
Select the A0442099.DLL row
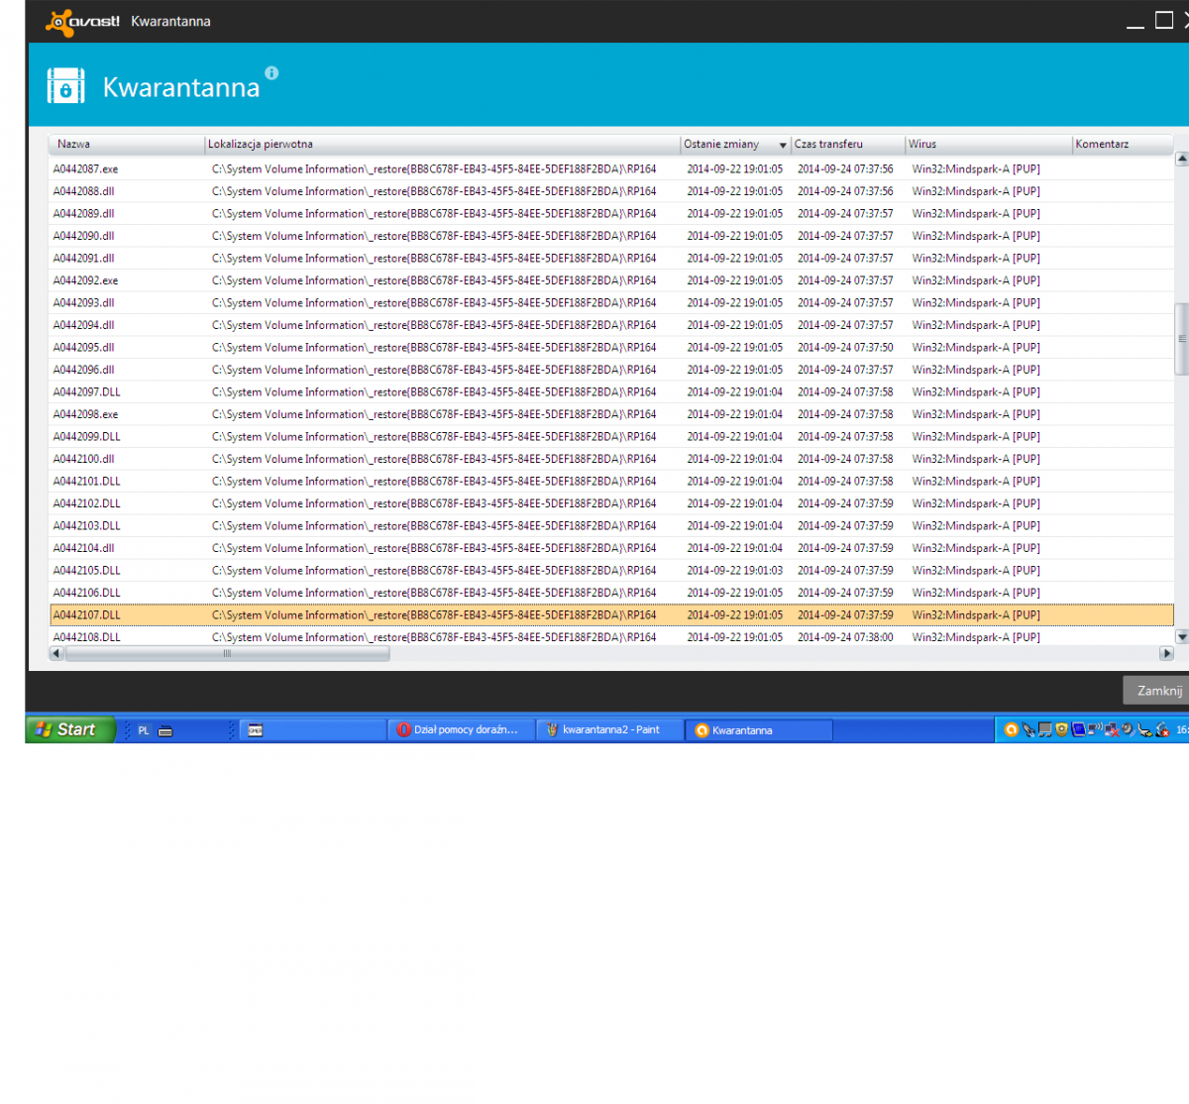611,436
